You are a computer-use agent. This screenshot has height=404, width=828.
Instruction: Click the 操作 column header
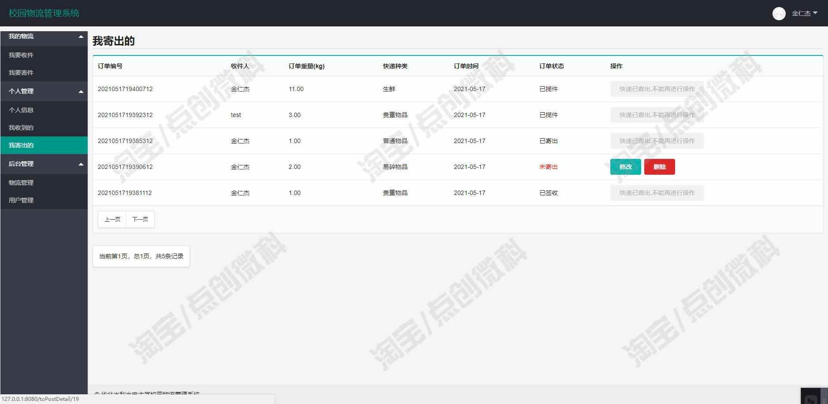pyautogui.click(x=616, y=66)
